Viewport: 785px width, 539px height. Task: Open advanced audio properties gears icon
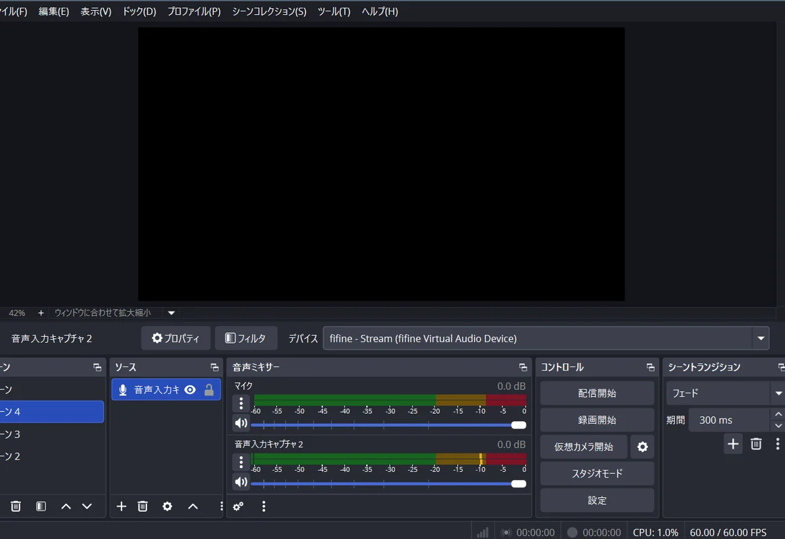pos(238,507)
